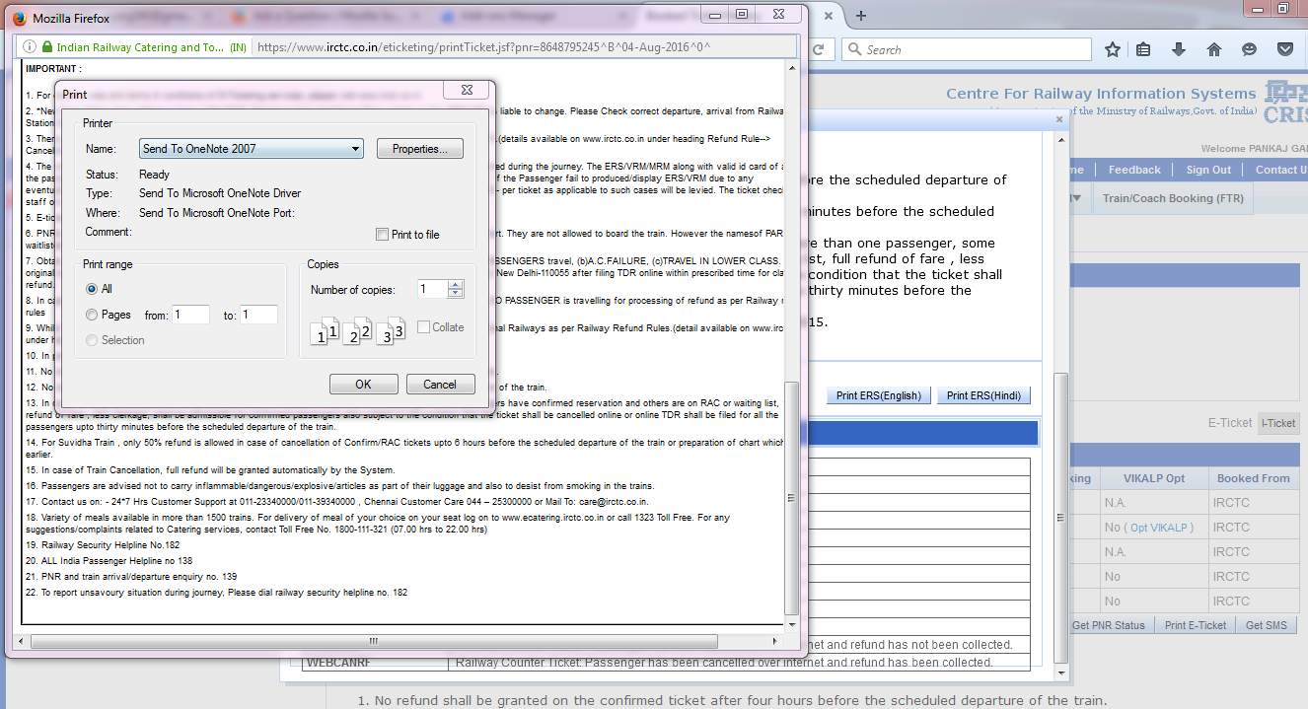Close the Print dialog with X
The height and width of the screenshot is (709, 1308).
tap(466, 91)
